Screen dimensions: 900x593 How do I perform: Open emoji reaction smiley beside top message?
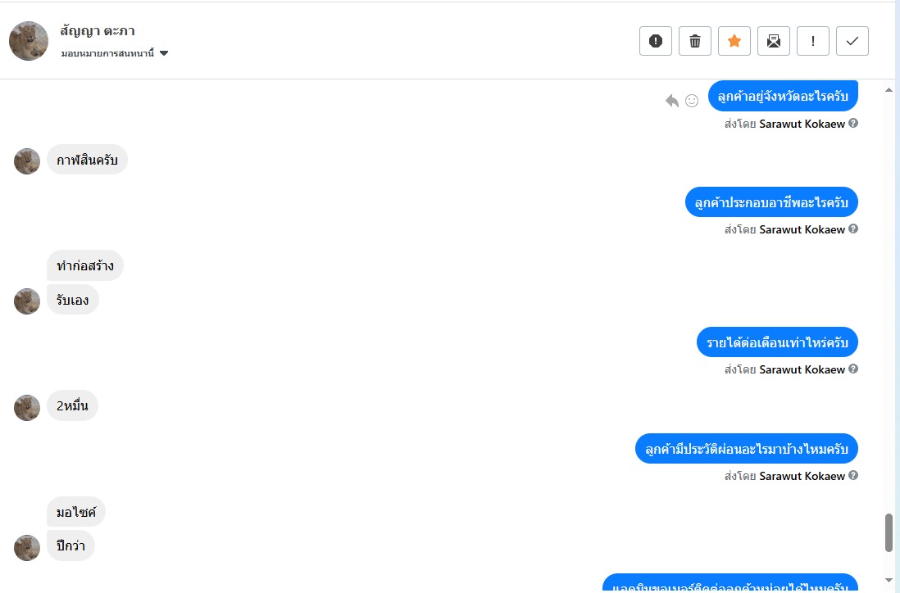692,101
